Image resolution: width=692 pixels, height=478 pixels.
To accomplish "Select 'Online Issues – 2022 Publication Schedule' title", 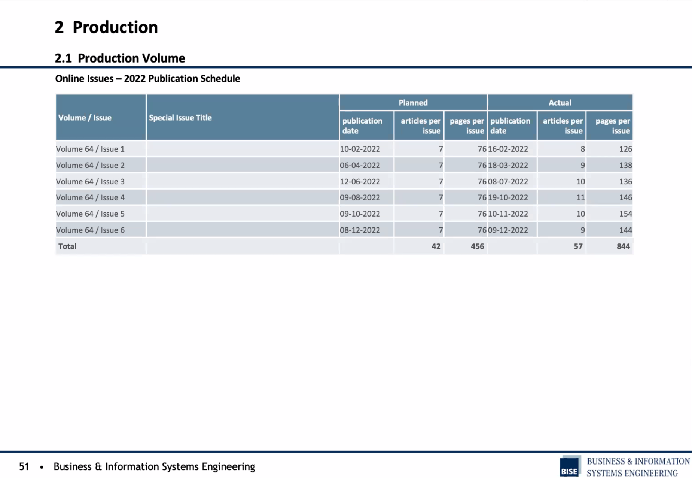I will click(147, 79).
